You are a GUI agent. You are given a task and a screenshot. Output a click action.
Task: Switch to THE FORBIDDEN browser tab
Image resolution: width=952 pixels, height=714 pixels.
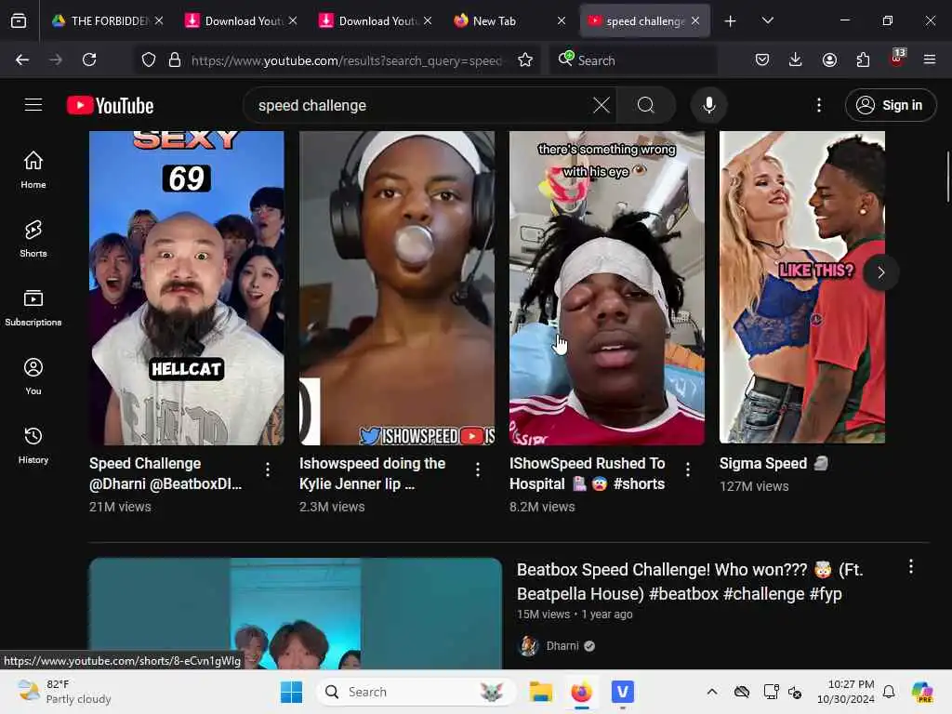[x=106, y=20]
